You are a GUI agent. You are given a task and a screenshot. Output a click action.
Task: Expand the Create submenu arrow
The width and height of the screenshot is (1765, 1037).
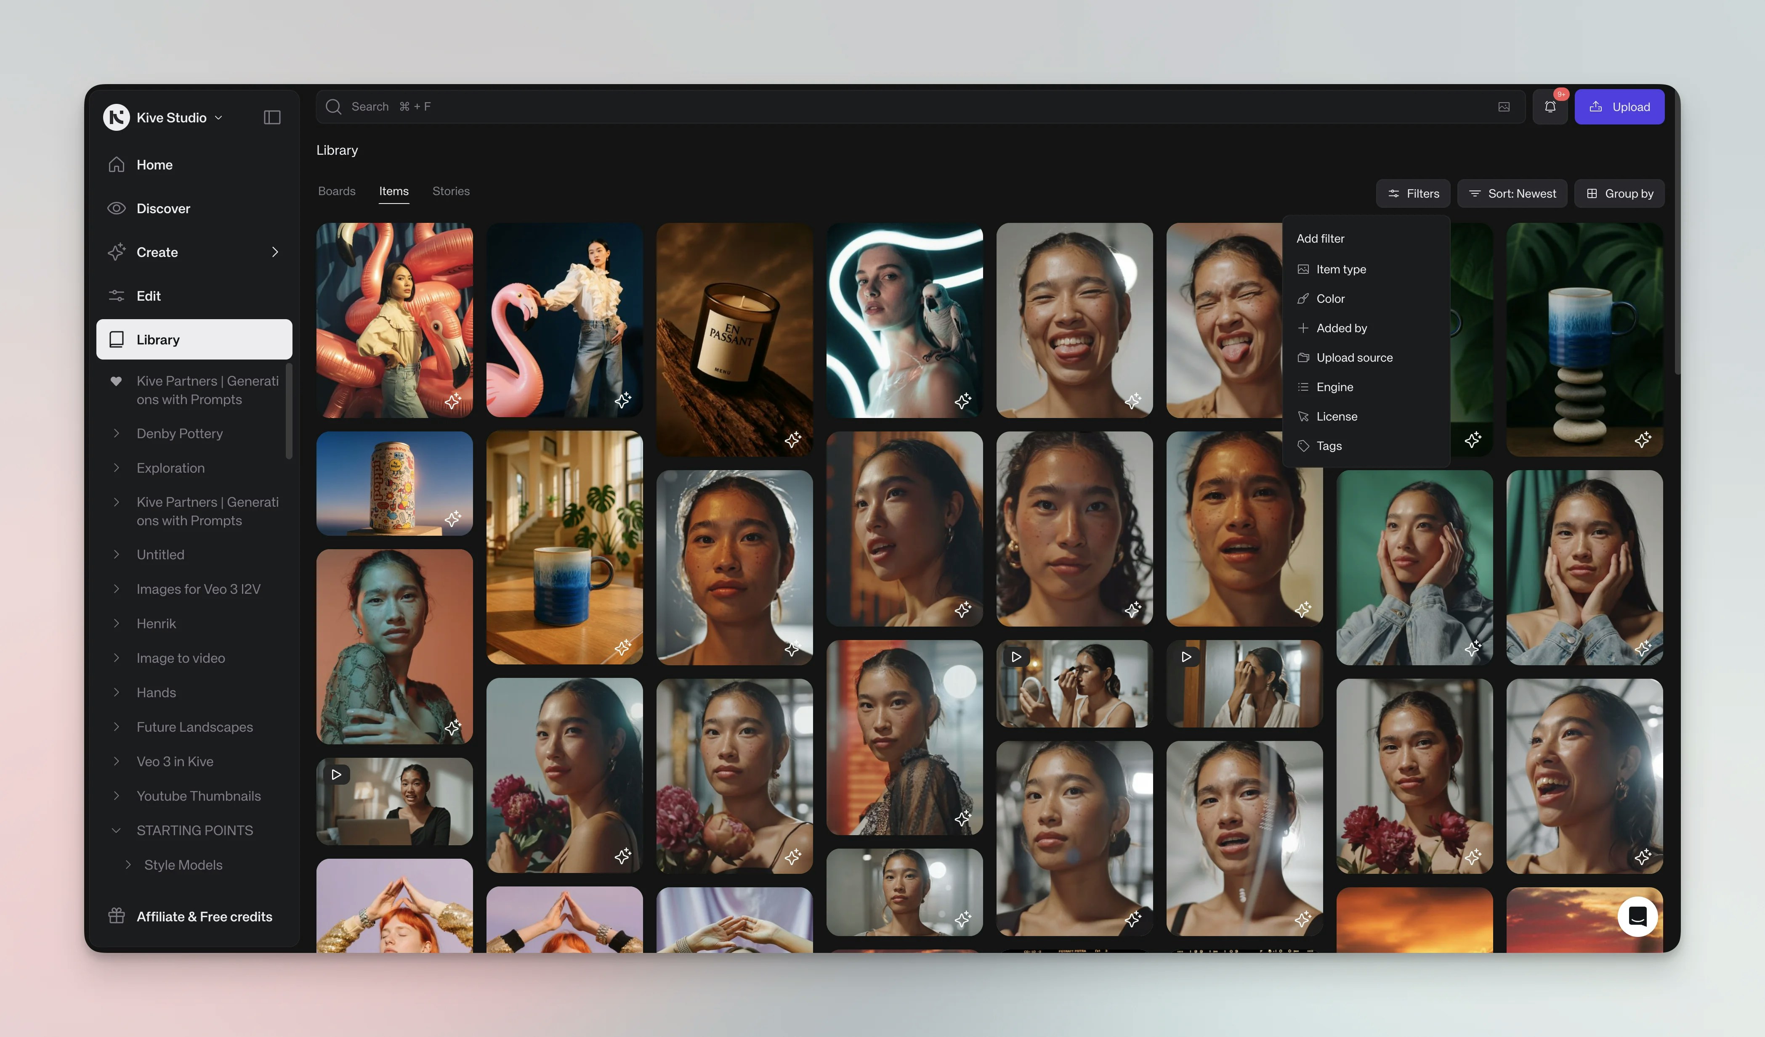pyautogui.click(x=274, y=252)
